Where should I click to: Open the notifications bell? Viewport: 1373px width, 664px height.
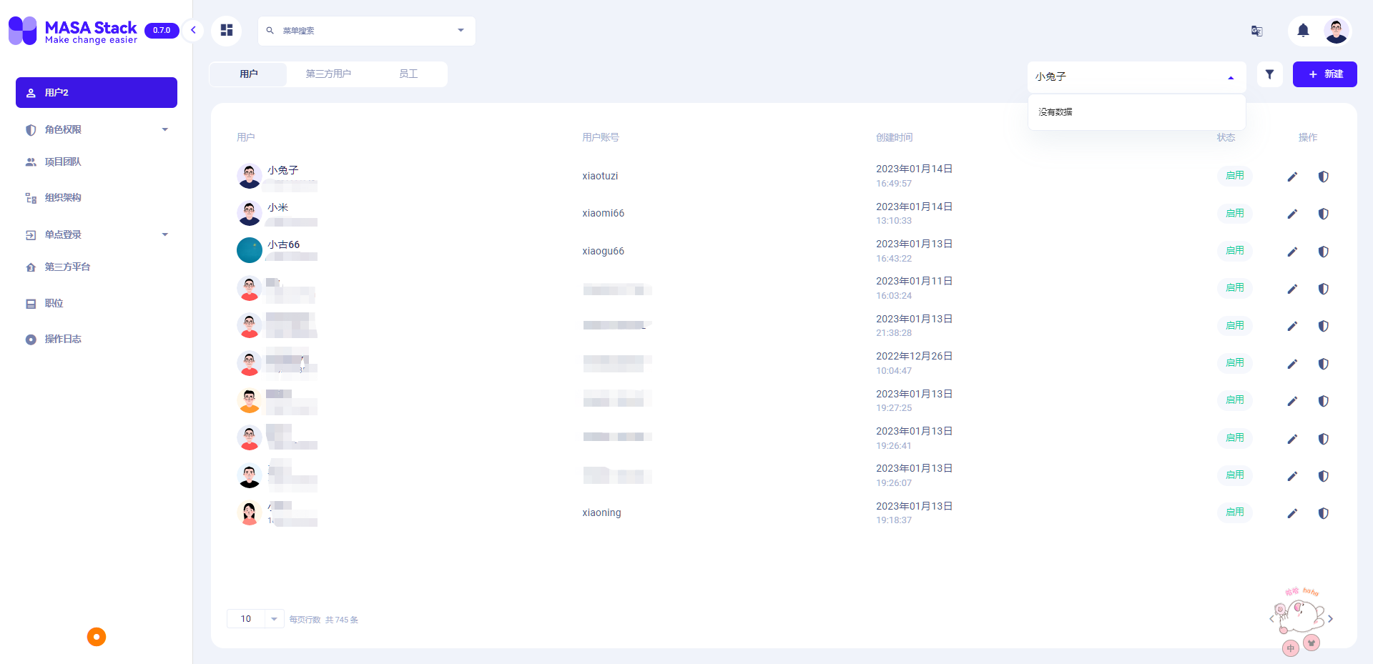[x=1302, y=31]
